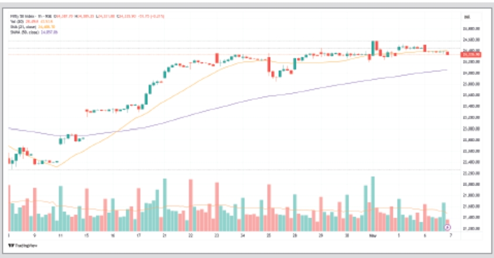
Task: Click the small purple circle marker icon
Action: [x=447, y=226]
